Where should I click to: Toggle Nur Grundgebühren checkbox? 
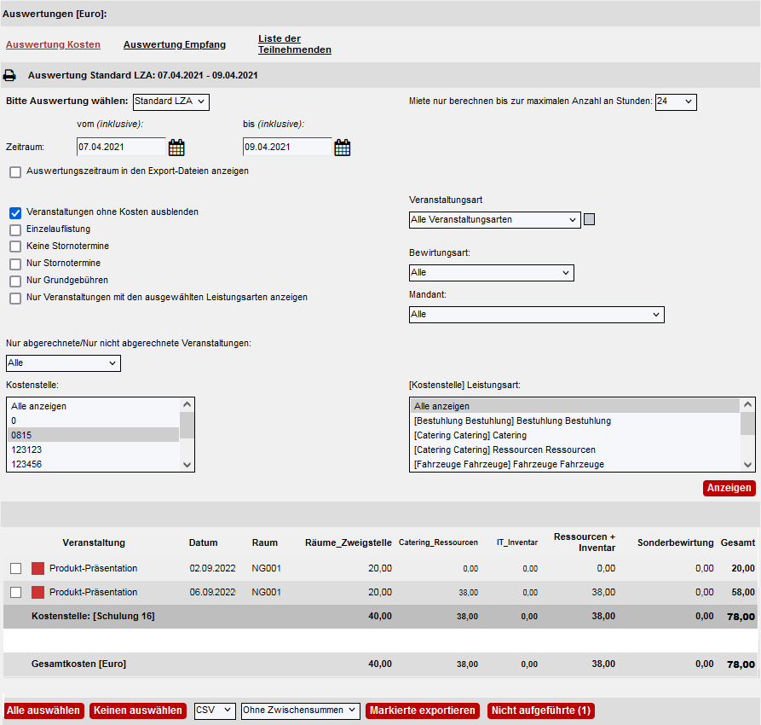point(15,281)
